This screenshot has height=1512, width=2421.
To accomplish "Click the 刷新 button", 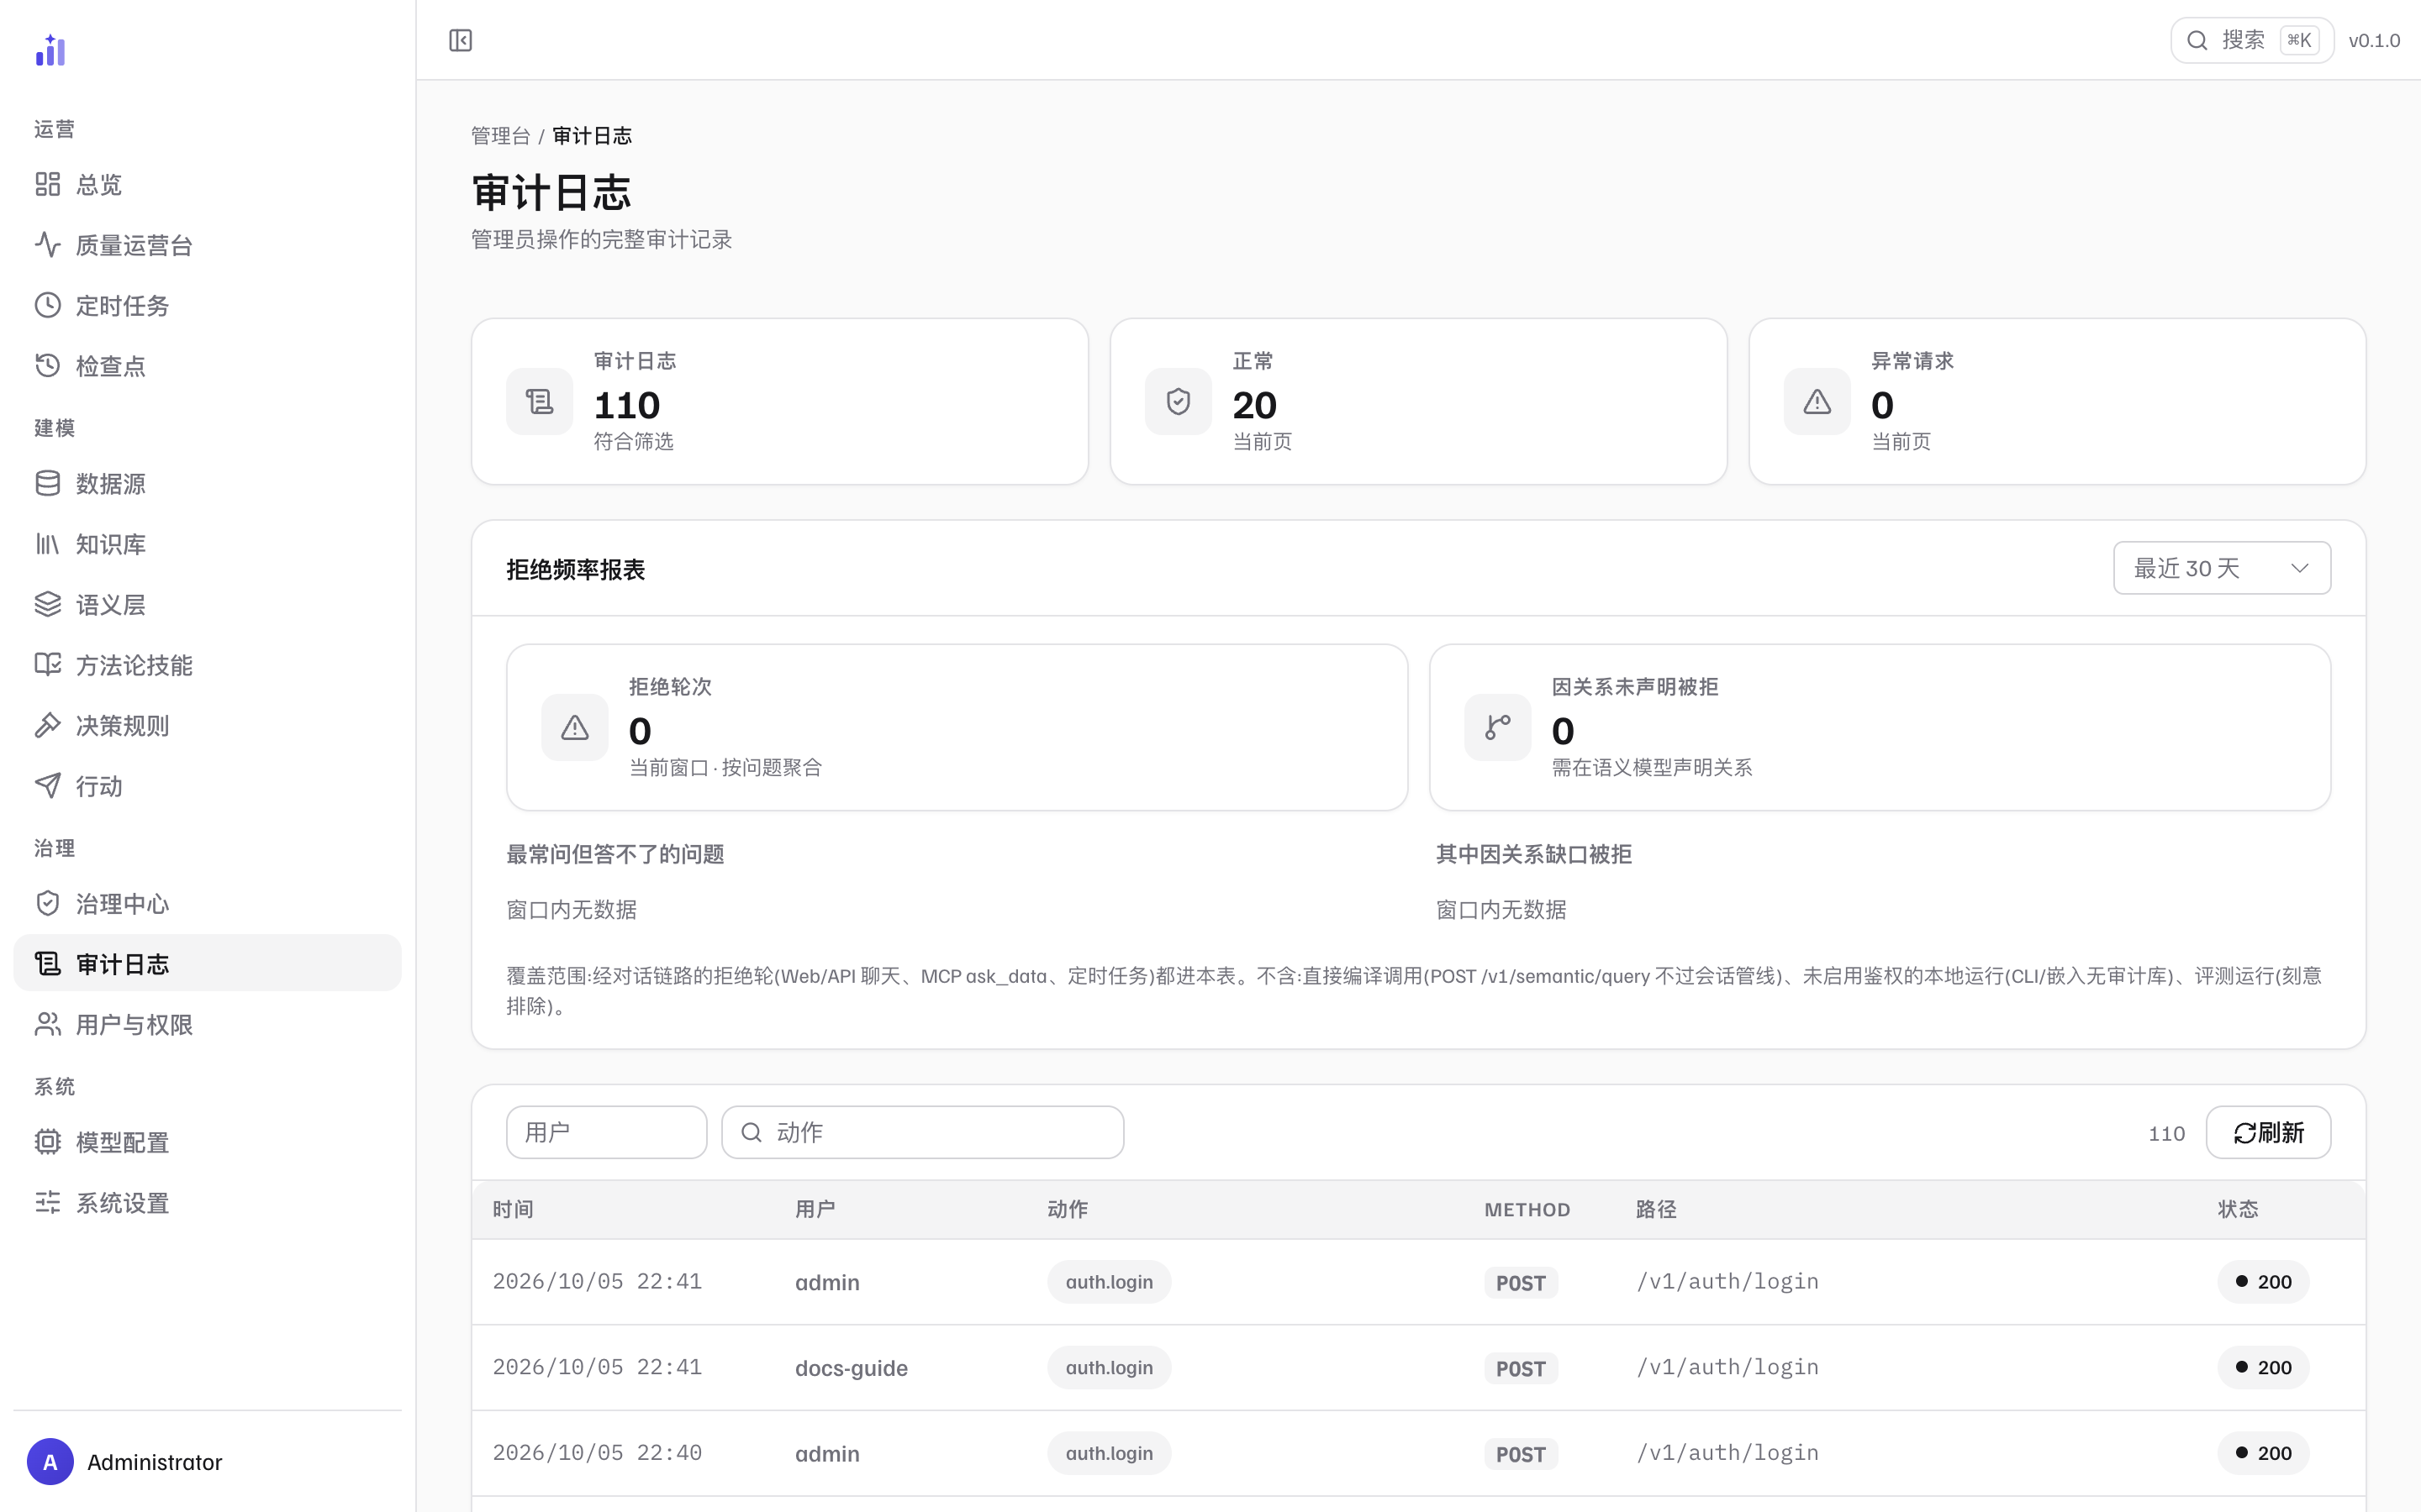I will point(2268,1132).
